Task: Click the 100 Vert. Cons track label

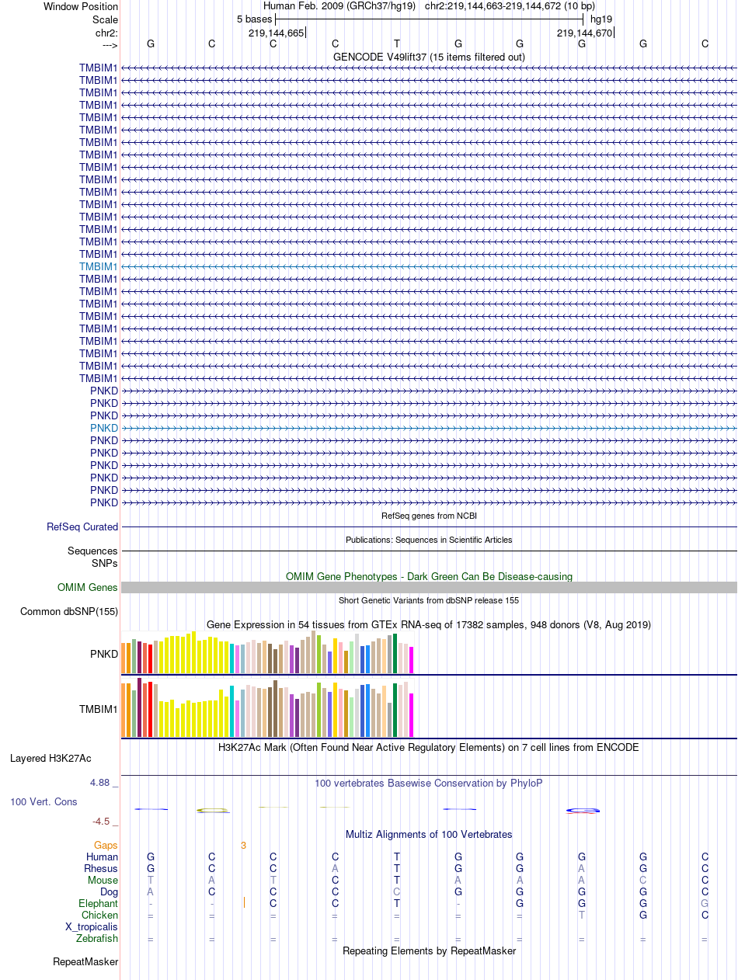Action: [x=44, y=801]
